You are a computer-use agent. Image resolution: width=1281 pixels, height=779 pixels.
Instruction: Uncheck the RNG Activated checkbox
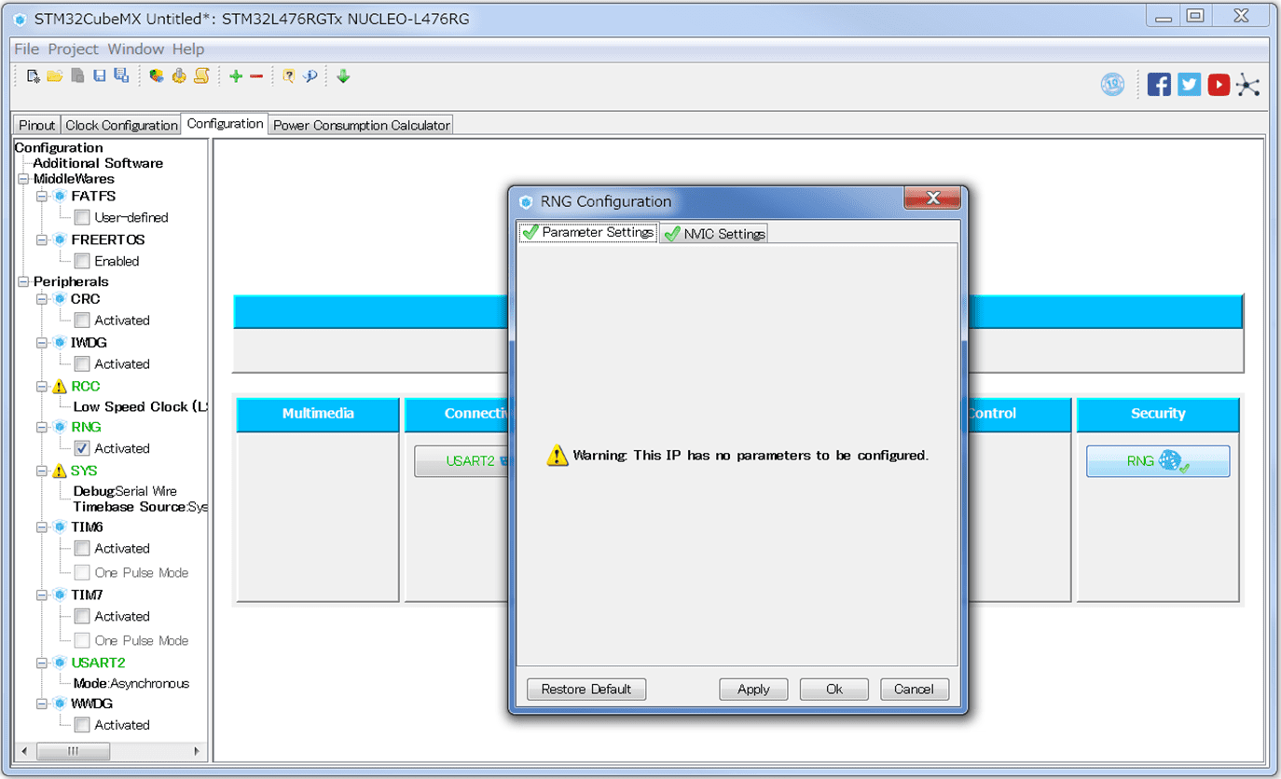point(82,448)
